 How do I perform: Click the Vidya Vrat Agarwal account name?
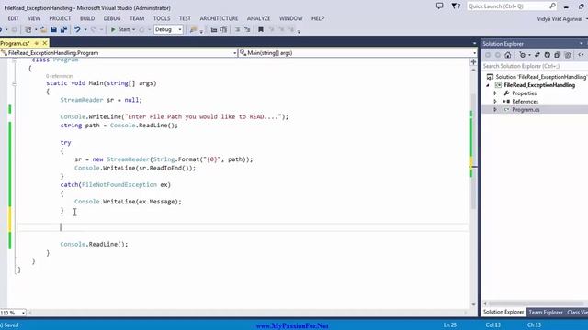coord(560,19)
